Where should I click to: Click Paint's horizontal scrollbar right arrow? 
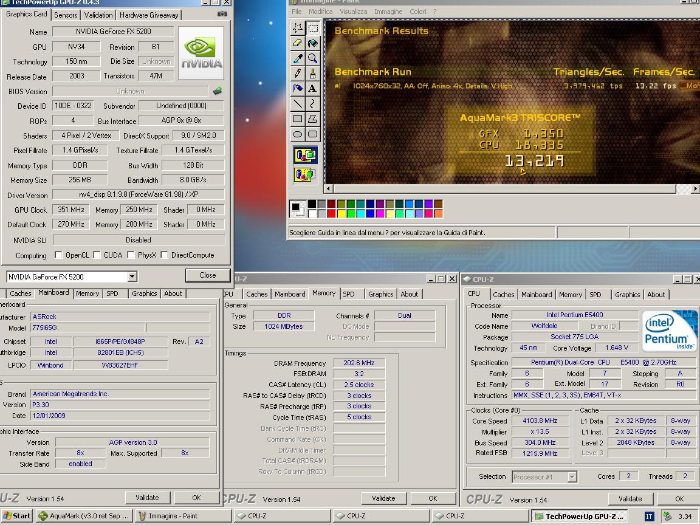695,189
